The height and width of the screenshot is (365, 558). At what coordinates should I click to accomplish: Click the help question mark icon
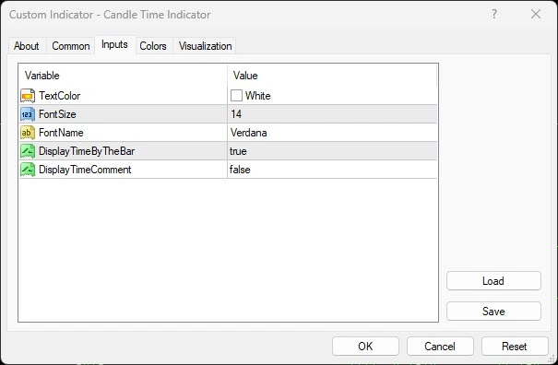(494, 14)
